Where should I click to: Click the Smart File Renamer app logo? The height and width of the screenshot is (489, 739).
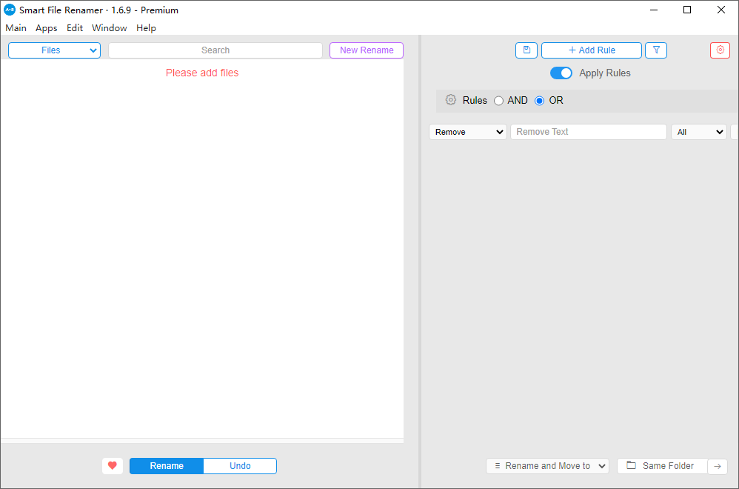point(10,10)
